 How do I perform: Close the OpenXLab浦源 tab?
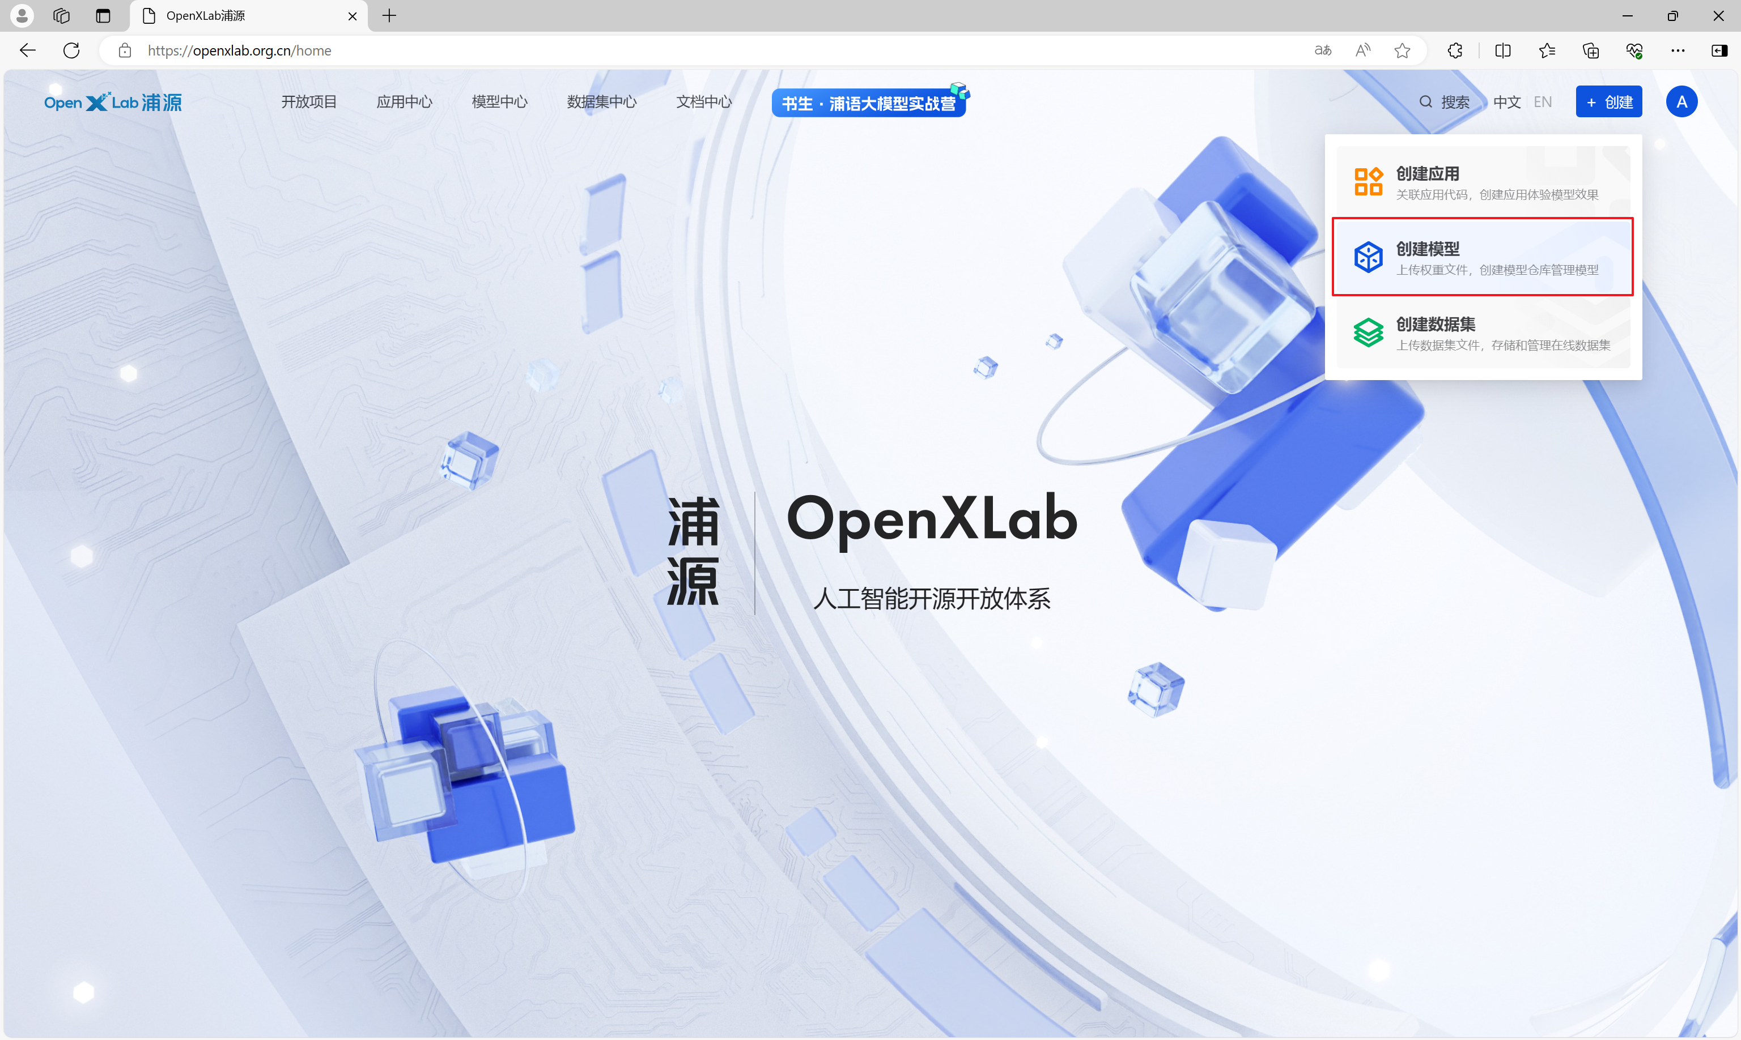(x=353, y=15)
